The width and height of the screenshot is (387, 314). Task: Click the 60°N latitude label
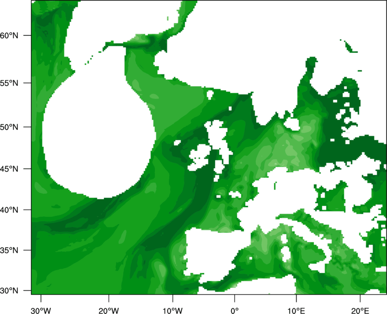9,35
